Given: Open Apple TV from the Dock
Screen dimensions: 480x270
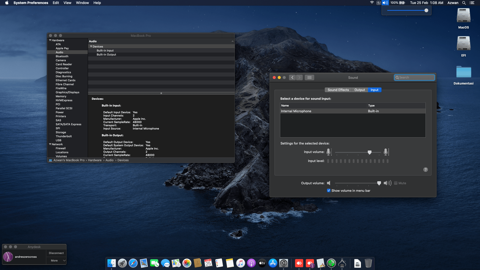Looking at the screenshot, I should [x=262, y=263].
